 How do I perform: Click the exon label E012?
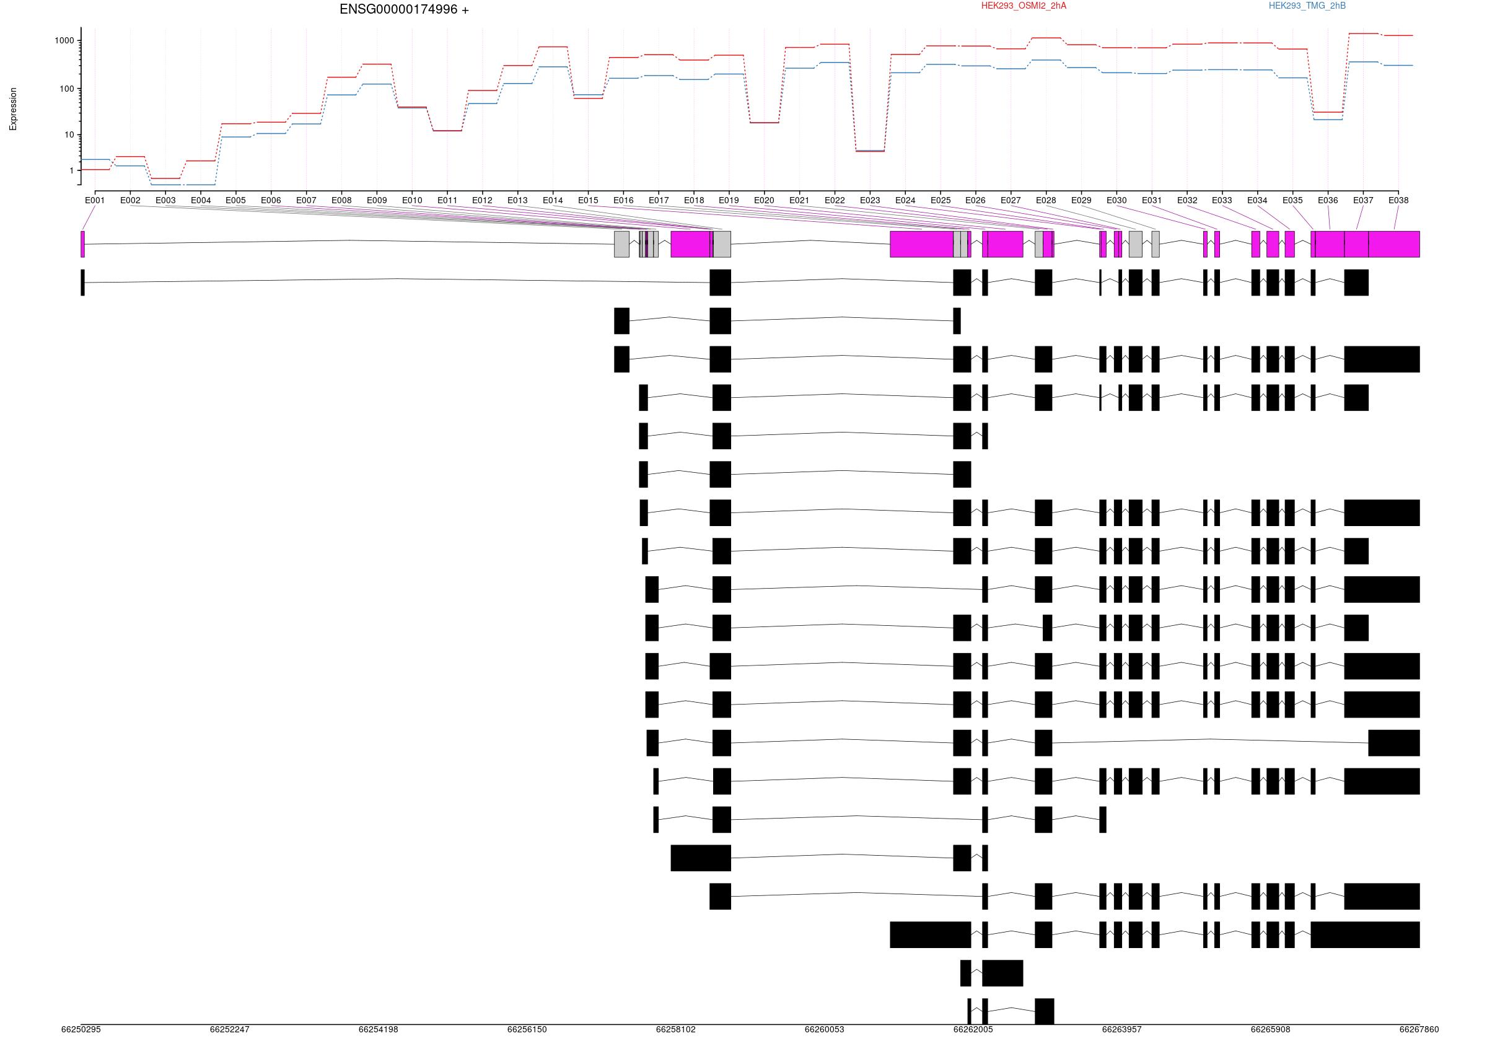[483, 200]
